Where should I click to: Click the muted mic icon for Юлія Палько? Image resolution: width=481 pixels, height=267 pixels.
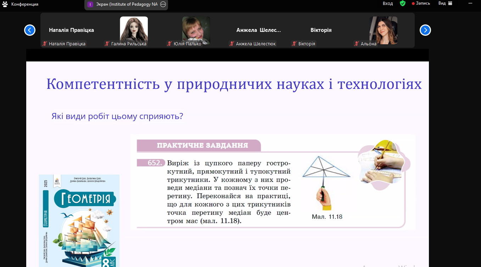point(169,44)
